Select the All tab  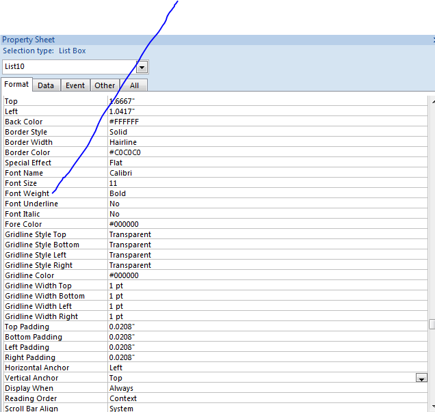(134, 85)
